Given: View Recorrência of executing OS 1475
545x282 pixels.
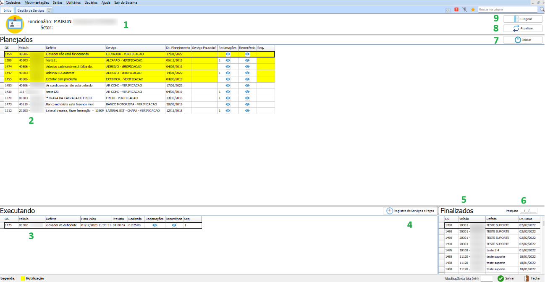Looking at the screenshot, I should tap(174, 225).
